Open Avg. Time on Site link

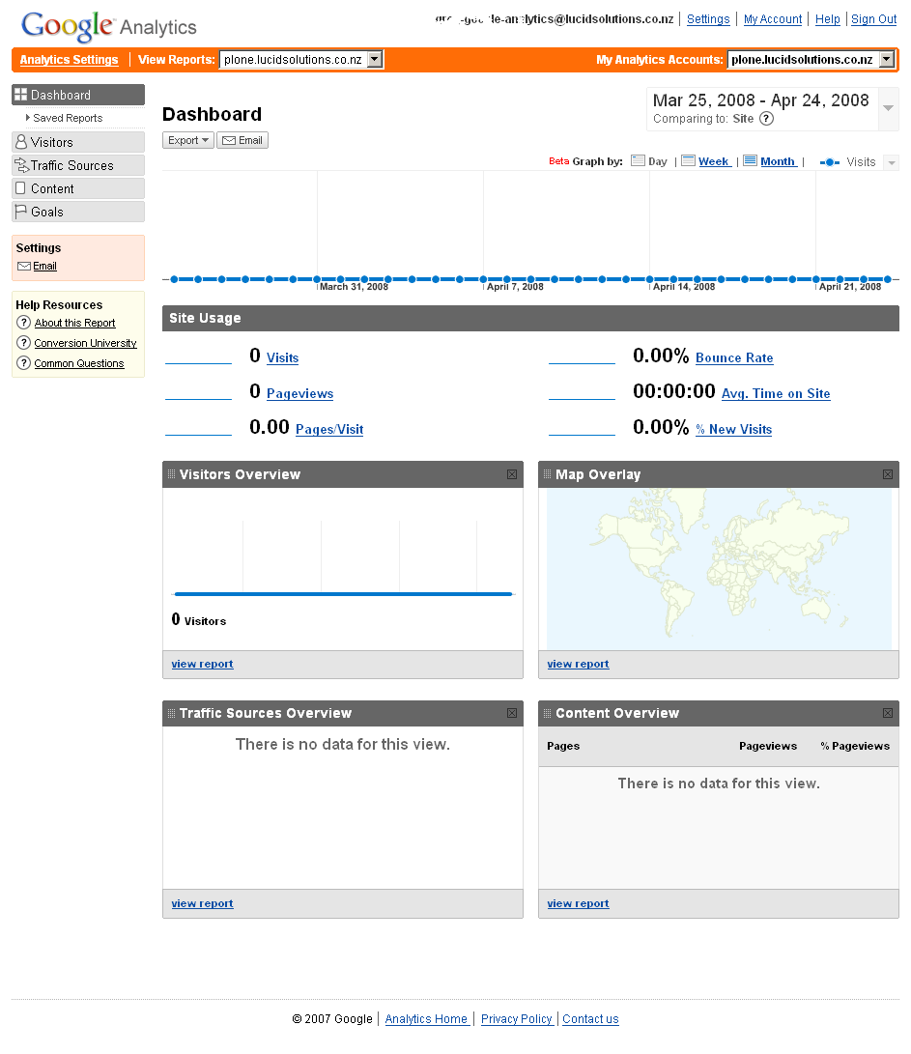point(776,394)
